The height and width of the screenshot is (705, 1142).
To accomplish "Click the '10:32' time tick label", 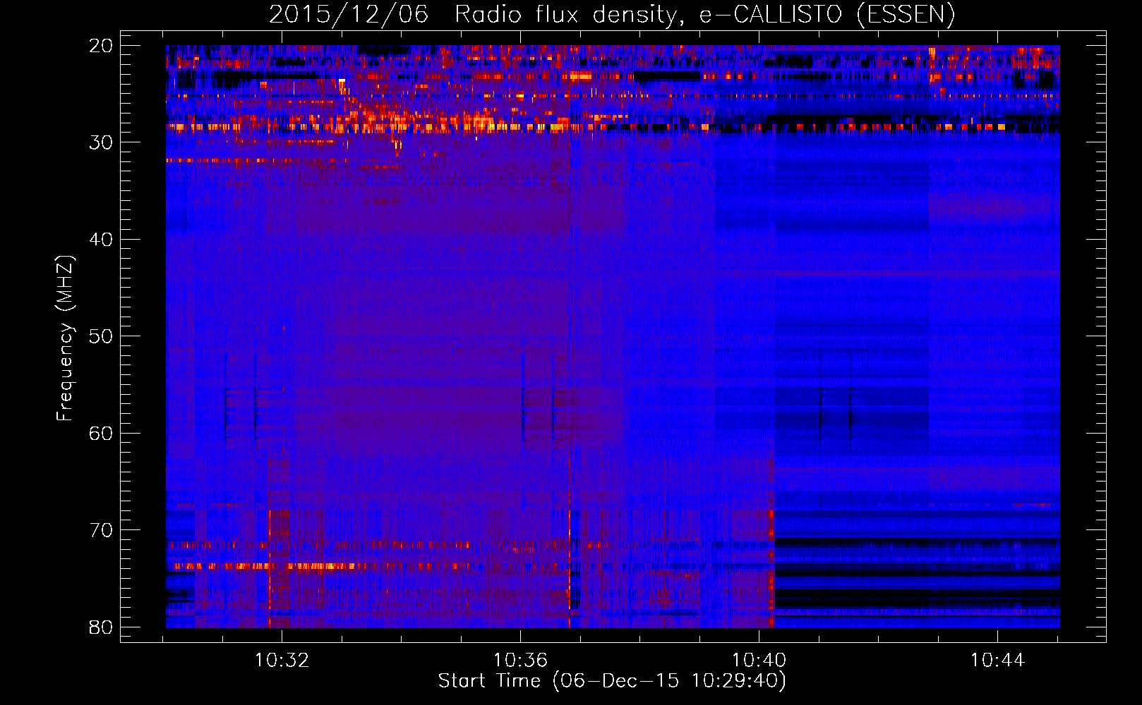I will point(282,661).
